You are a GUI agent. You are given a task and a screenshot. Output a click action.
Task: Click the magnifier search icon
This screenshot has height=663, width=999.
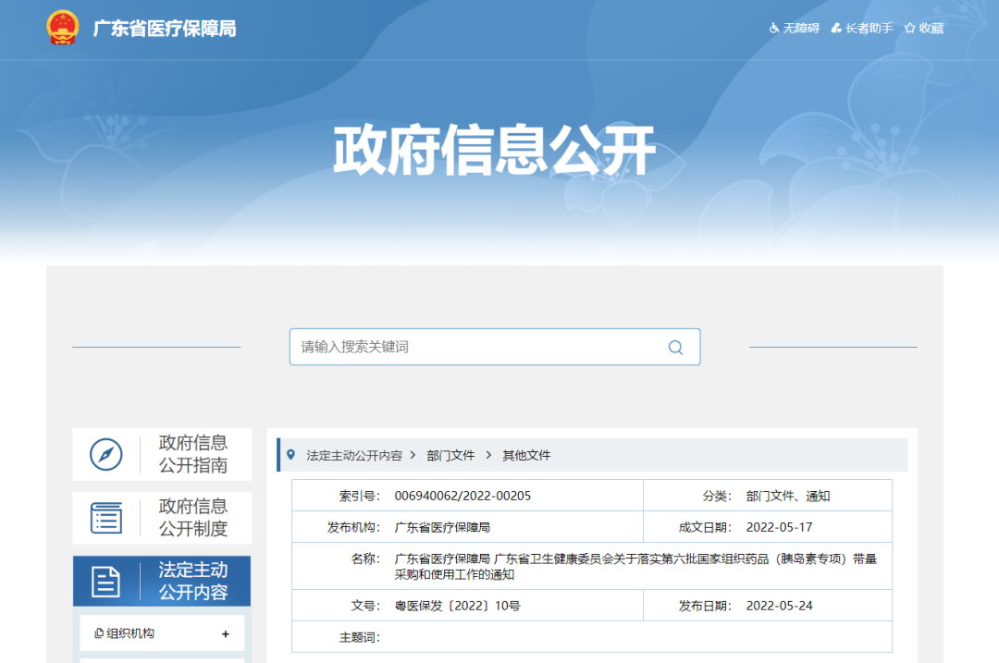pyautogui.click(x=675, y=347)
